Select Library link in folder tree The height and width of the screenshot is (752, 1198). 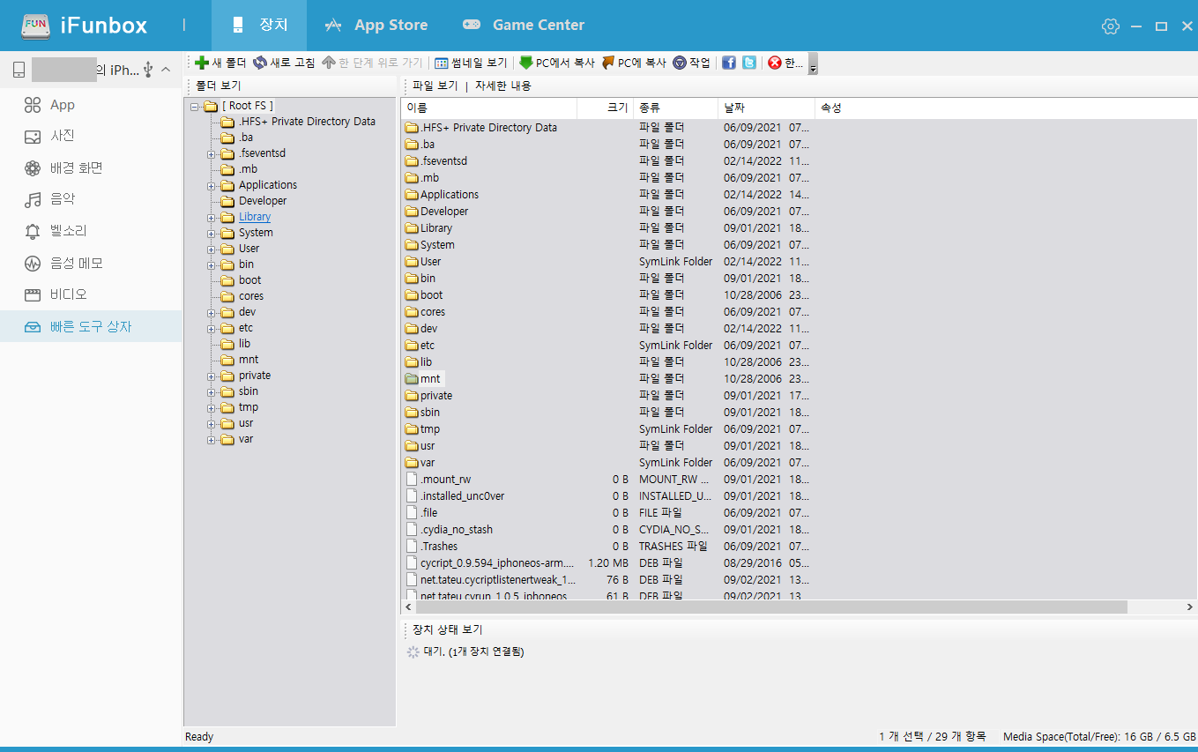255,217
